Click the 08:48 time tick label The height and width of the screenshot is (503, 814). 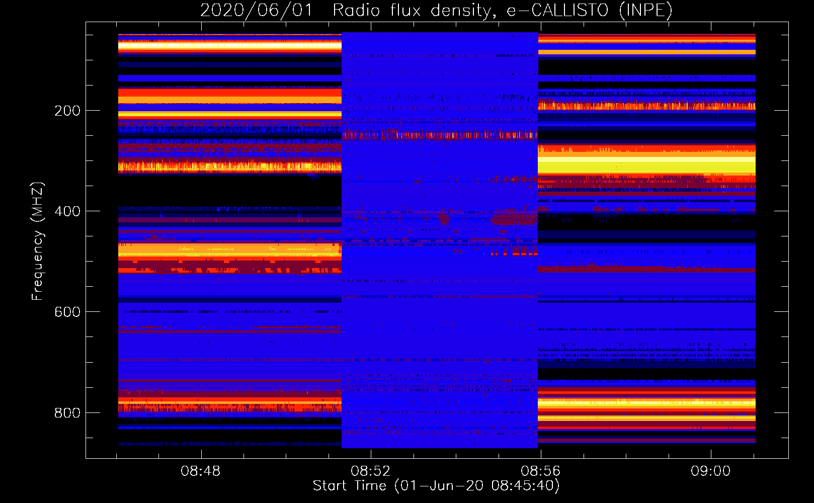(x=201, y=471)
